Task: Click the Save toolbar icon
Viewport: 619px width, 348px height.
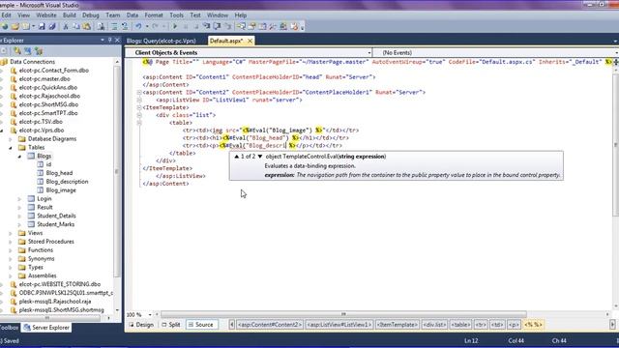Action: click(x=42, y=26)
